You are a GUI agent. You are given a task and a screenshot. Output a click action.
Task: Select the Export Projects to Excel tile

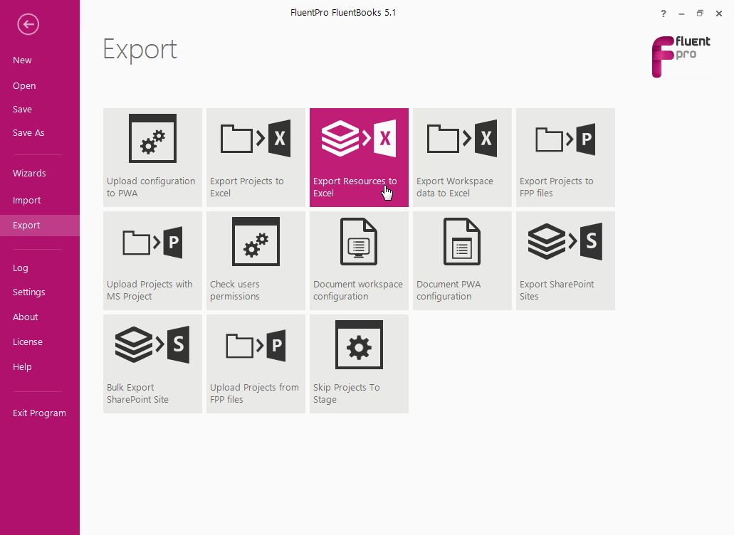(256, 158)
